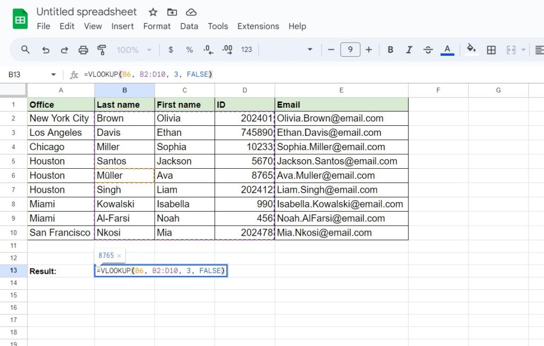The image size is (544, 346).
Task: Open search within the spreadsheet
Action: click(25, 49)
